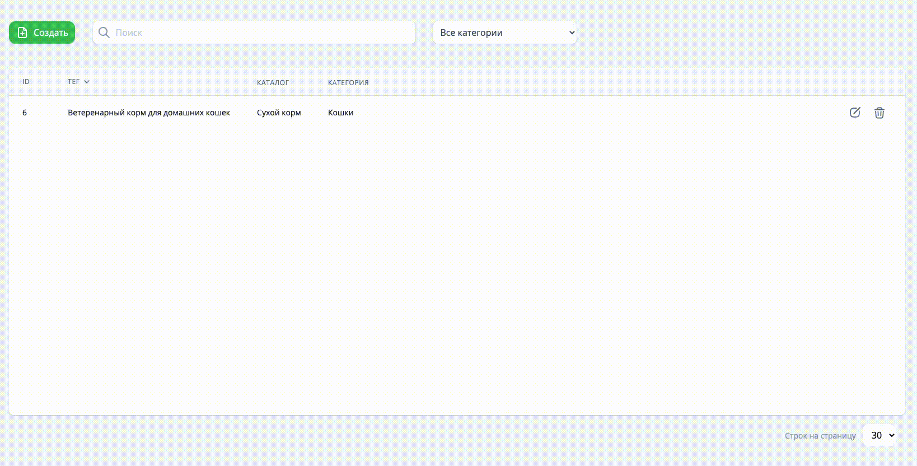The height and width of the screenshot is (466, 917).
Task: Click the magnifier icon in search field
Action: click(104, 32)
